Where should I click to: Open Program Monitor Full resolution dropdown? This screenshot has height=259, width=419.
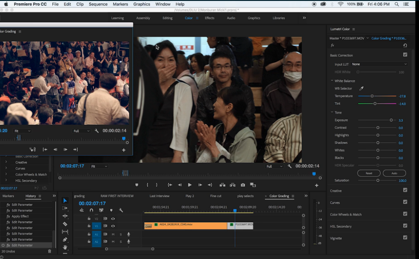click(274, 166)
